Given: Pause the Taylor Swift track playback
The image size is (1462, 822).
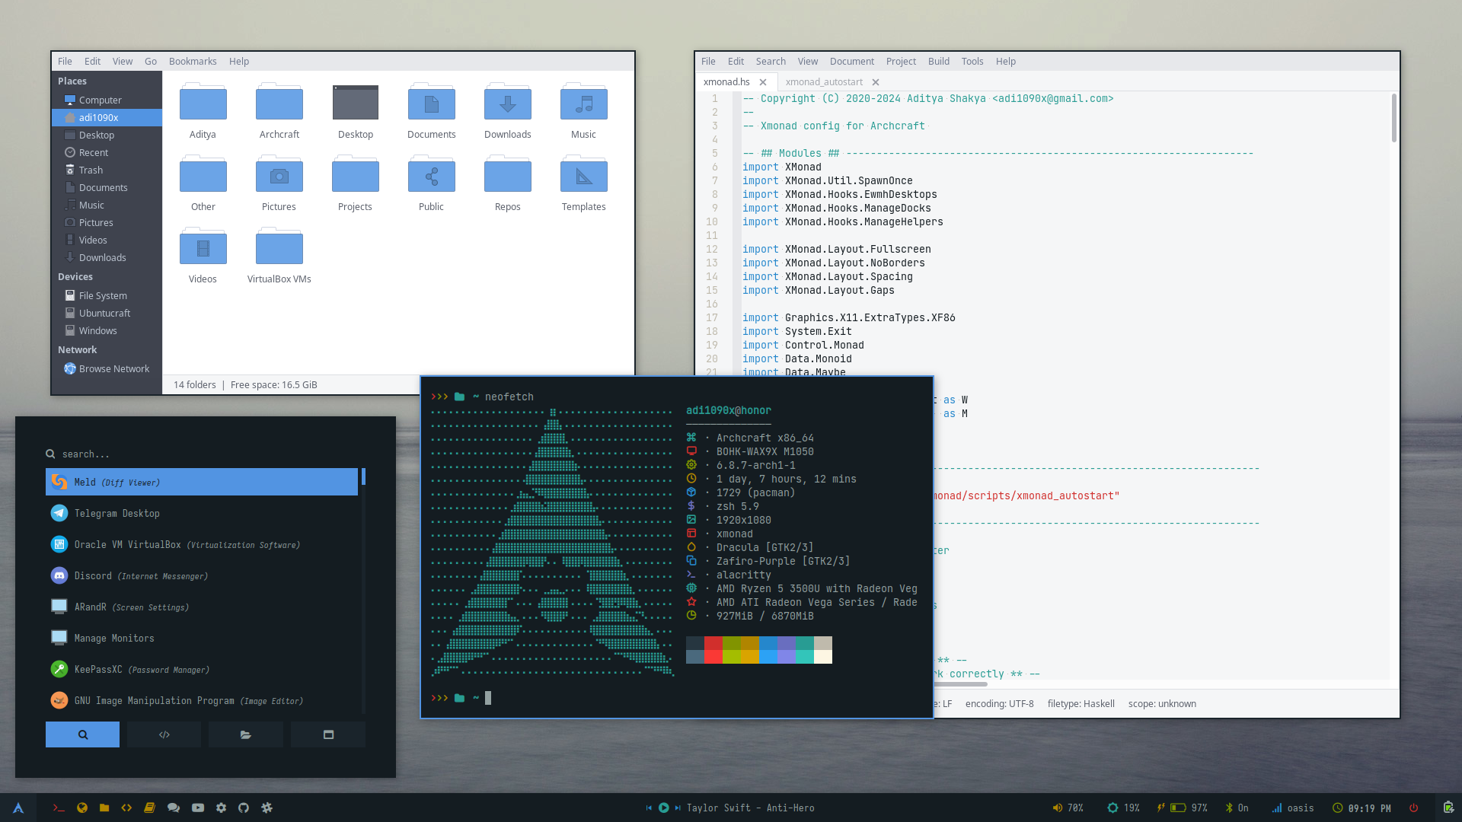Looking at the screenshot, I should (x=663, y=808).
